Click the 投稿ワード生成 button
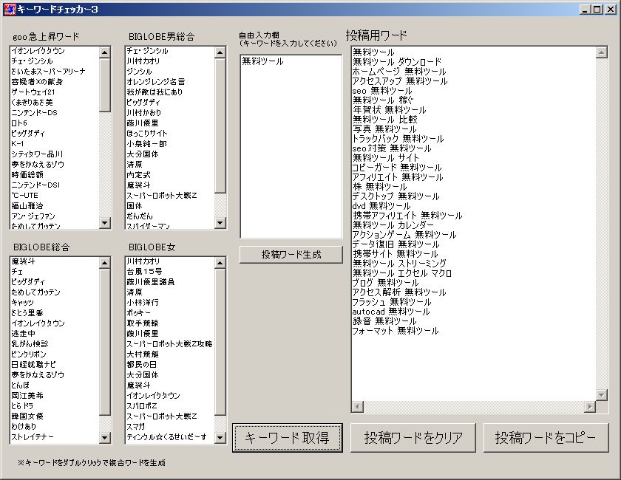 pos(291,255)
